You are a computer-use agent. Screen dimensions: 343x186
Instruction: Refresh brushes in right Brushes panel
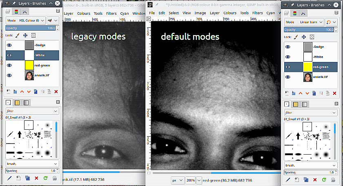324,179
